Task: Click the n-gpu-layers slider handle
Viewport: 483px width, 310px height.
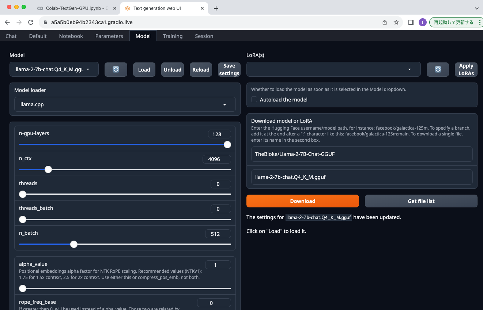Action: tap(227, 145)
